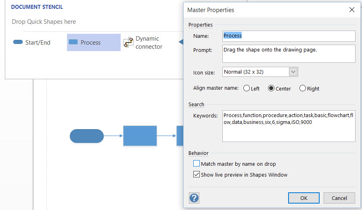
Task: Click the Prompt text box
Action: pos(289,54)
